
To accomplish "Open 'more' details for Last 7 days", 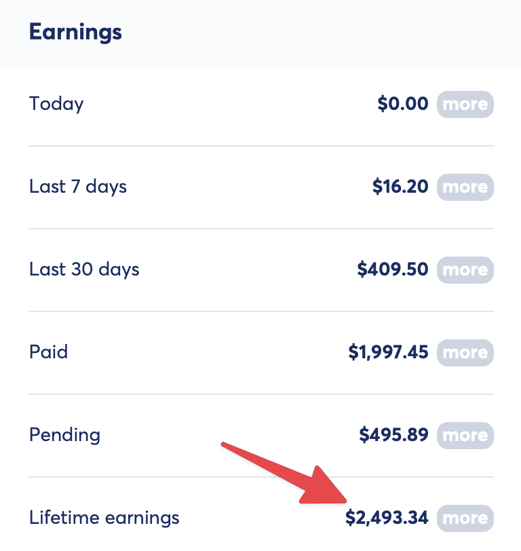I will point(465,187).
